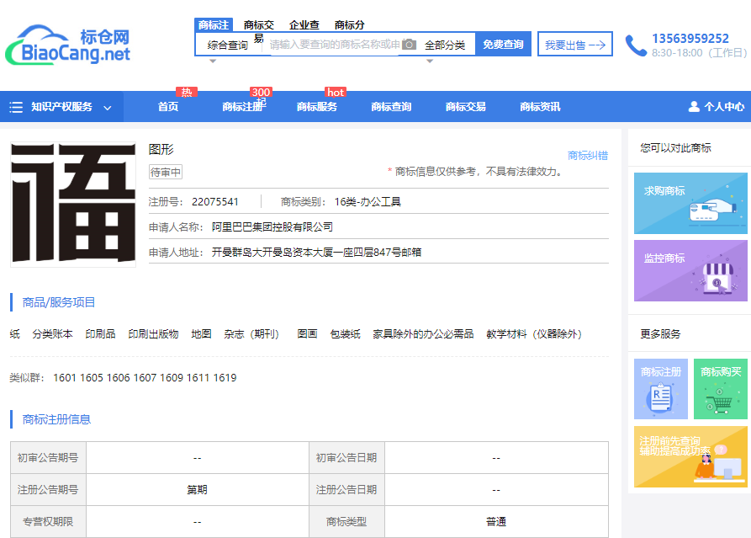Image resolution: width=751 pixels, height=538 pixels.
Task: Select the 商标注 search tab
Action: tap(213, 25)
